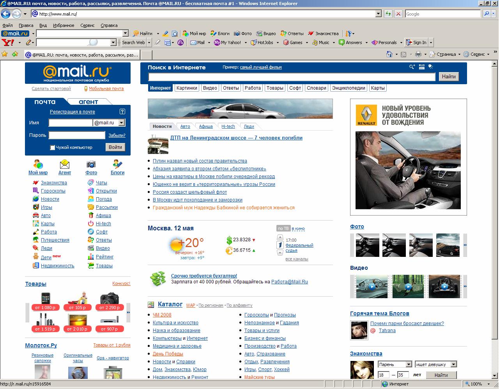Click the Забыли? password link
Image resolution: width=499 pixels, height=389 pixels.
pos(117,135)
